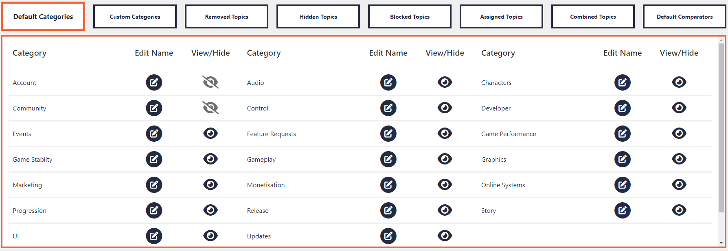
Task: Edit the name of the Graphics category
Action: tap(623, 159)
